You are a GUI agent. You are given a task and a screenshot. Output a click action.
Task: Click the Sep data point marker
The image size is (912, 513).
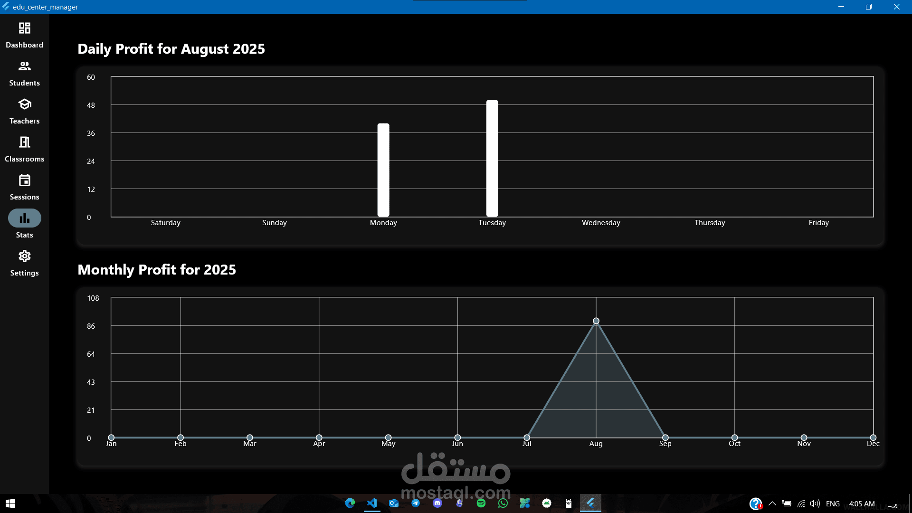pos(665,437)
